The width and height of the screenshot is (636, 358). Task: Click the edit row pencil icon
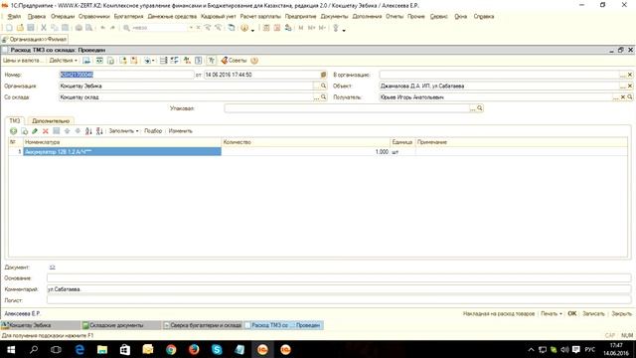(x=35, y=131)
